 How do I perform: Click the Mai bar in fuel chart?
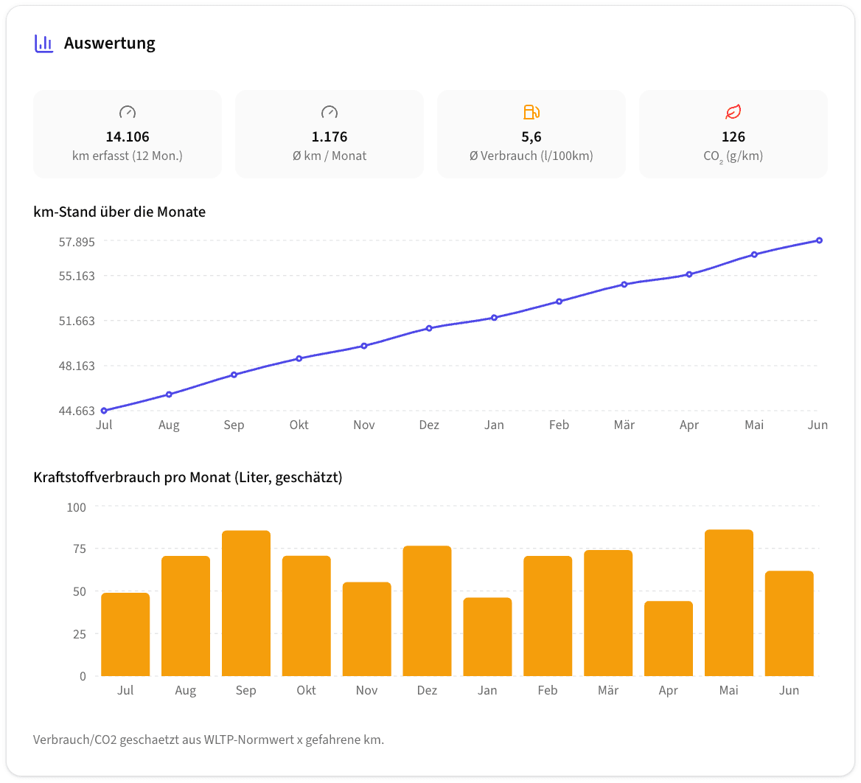[728, 602]
